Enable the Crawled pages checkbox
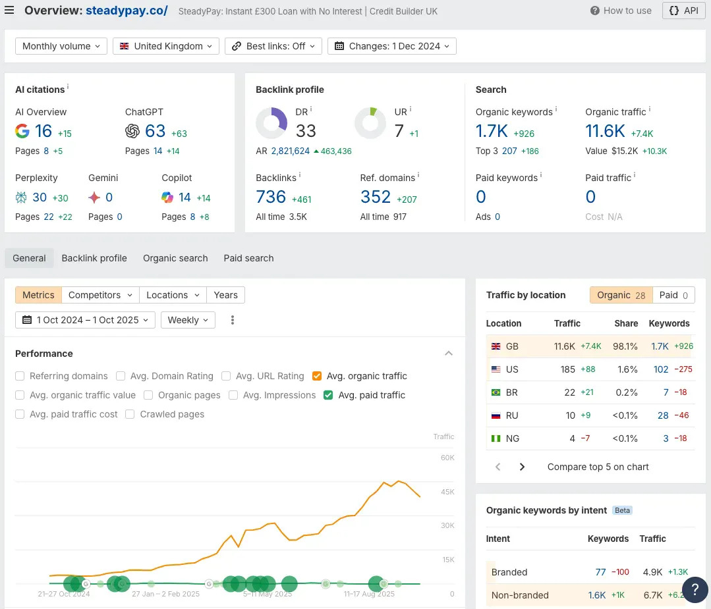The height and width of the screenshot is (609, 711). click(130, 414)
